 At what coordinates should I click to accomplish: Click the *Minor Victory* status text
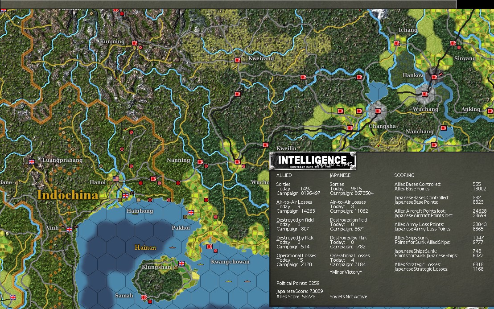(346, 272)
